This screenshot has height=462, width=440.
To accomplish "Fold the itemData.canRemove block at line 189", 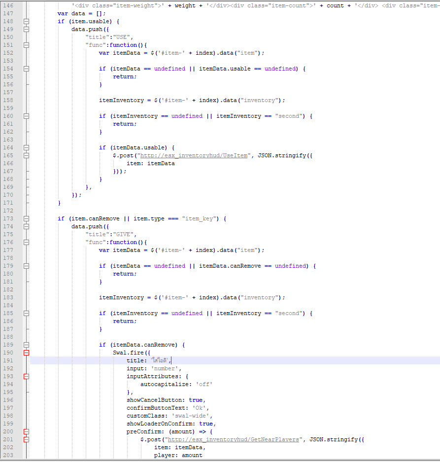I will pos(26,345).
